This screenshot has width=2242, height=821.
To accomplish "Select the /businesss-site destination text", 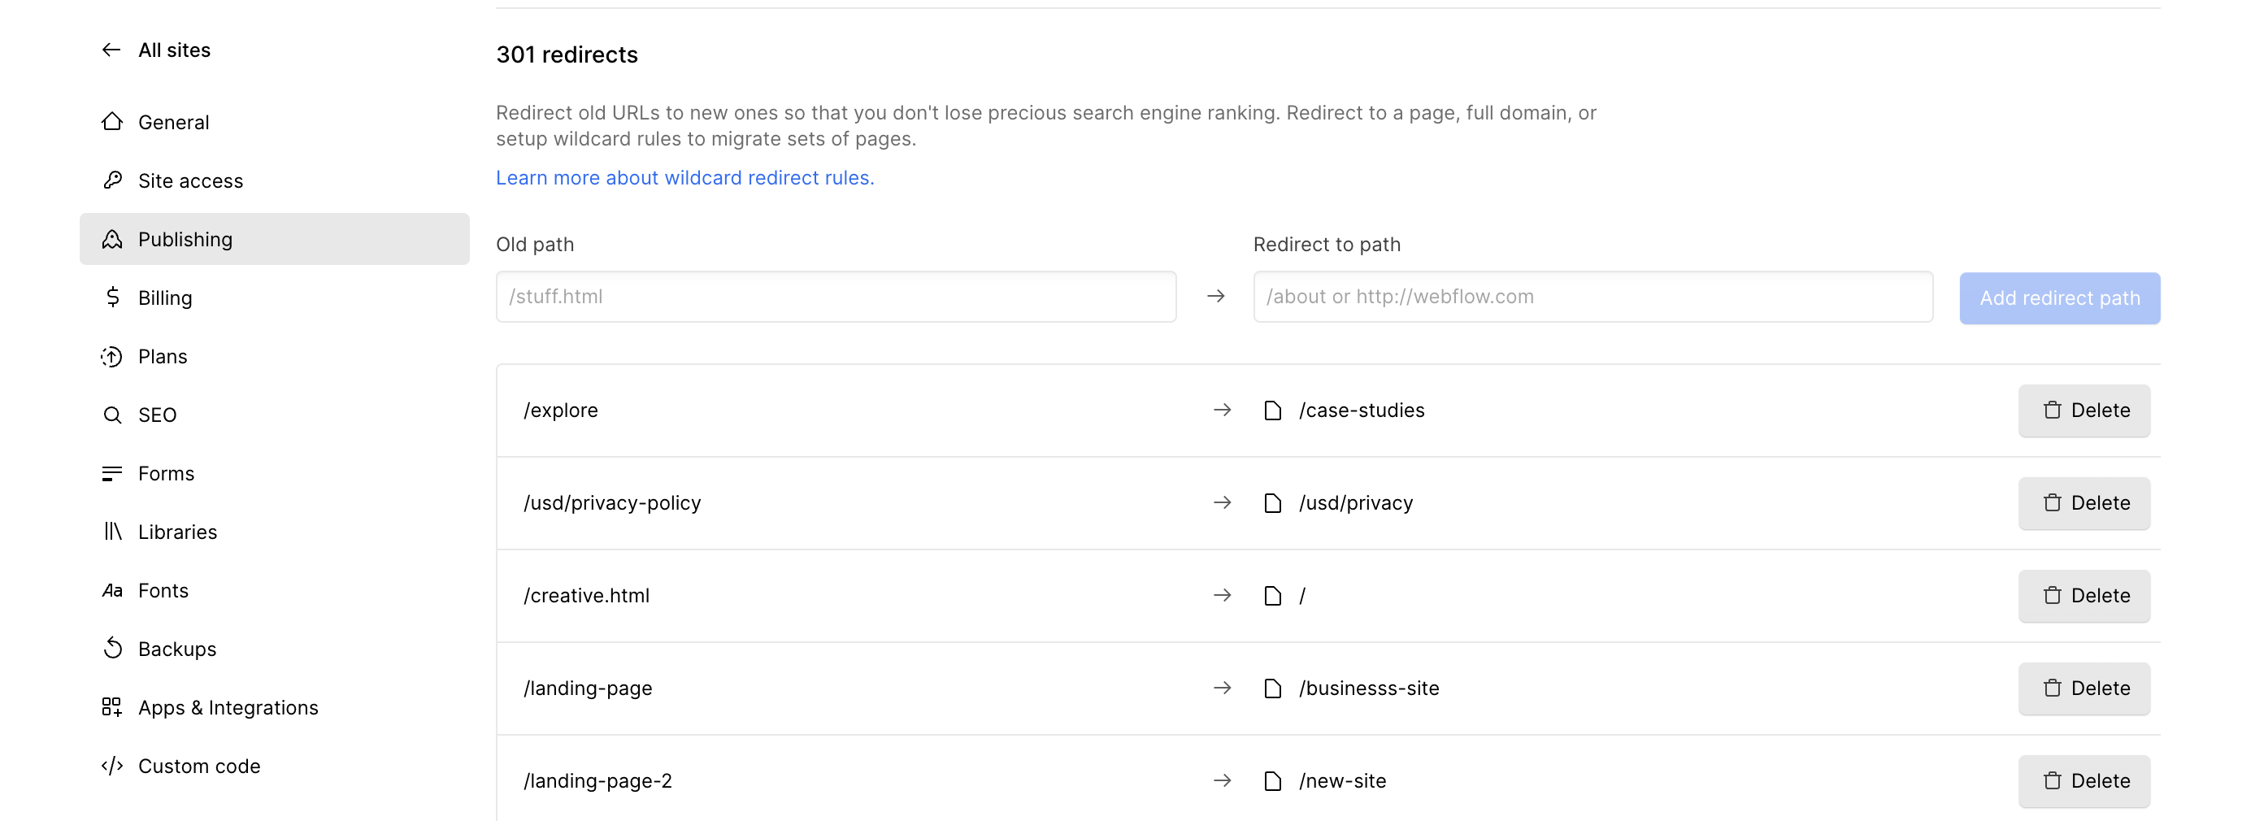I will (1369, 688).
